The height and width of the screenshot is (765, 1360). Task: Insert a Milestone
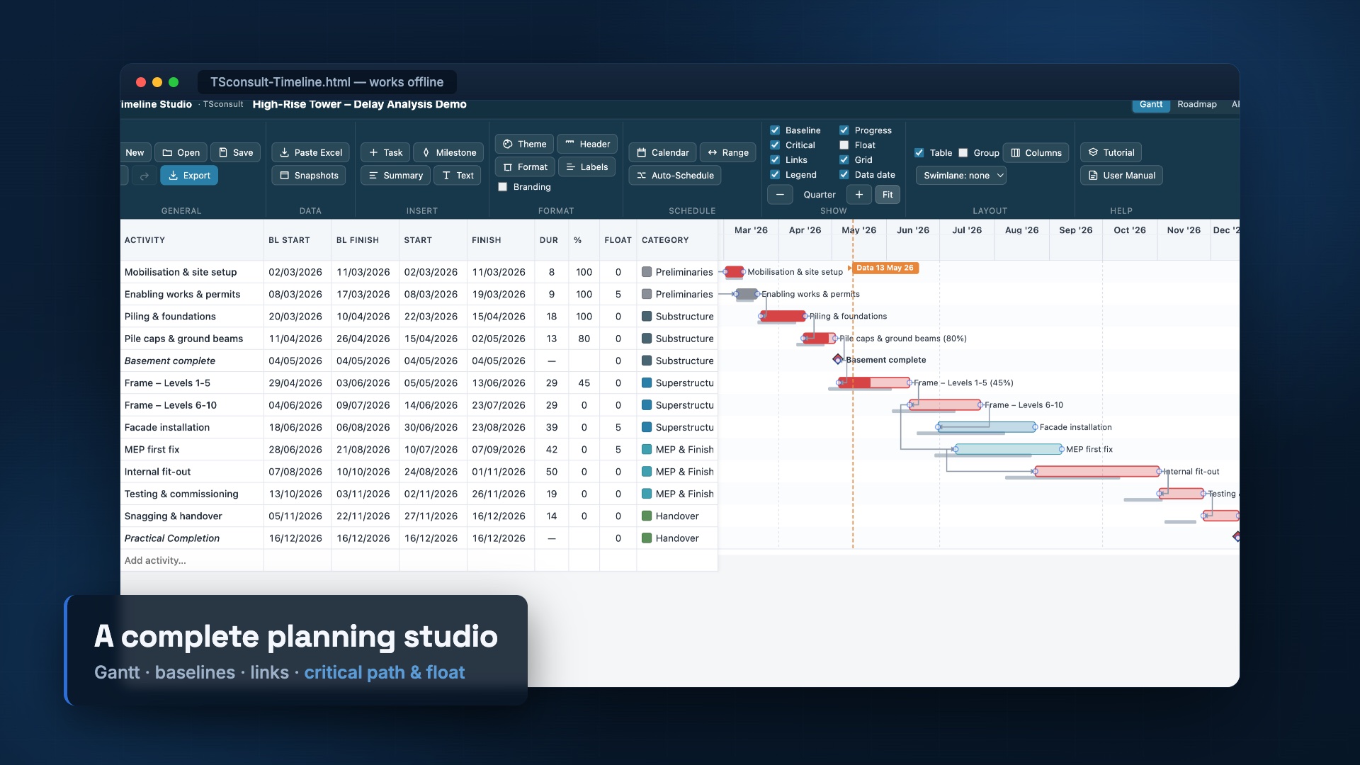[x=448, y=152]
